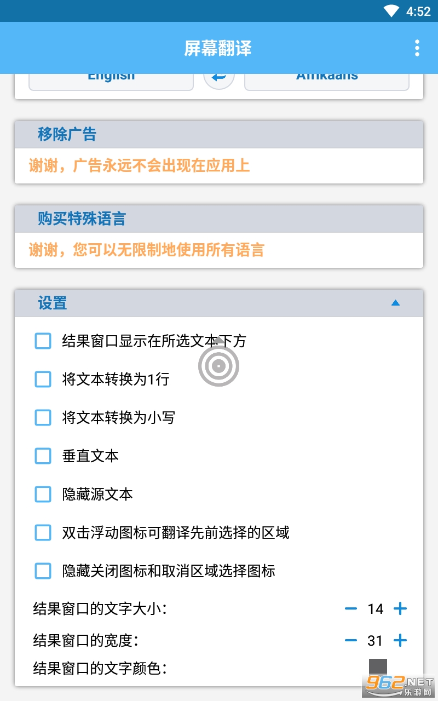
Task: Toggle convert text to lowercase
Action: [43, 418]
